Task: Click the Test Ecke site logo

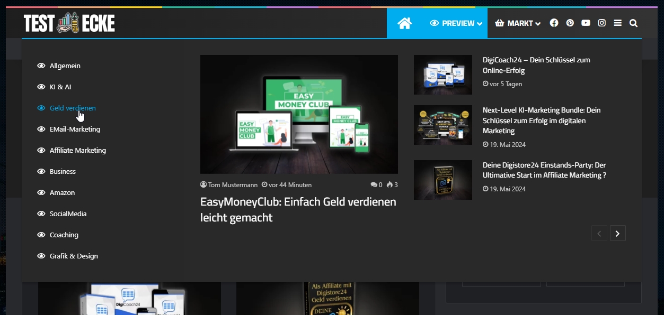Action: [69, 23]
